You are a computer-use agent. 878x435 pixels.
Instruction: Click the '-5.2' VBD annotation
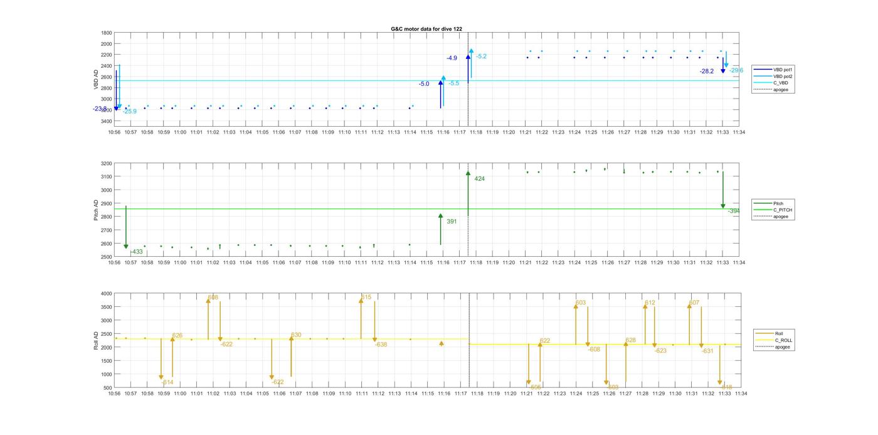481,56
